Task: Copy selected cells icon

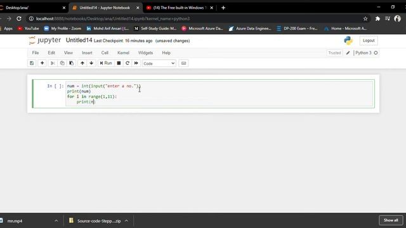Action: pyautogui.click(x=62, y=63)
